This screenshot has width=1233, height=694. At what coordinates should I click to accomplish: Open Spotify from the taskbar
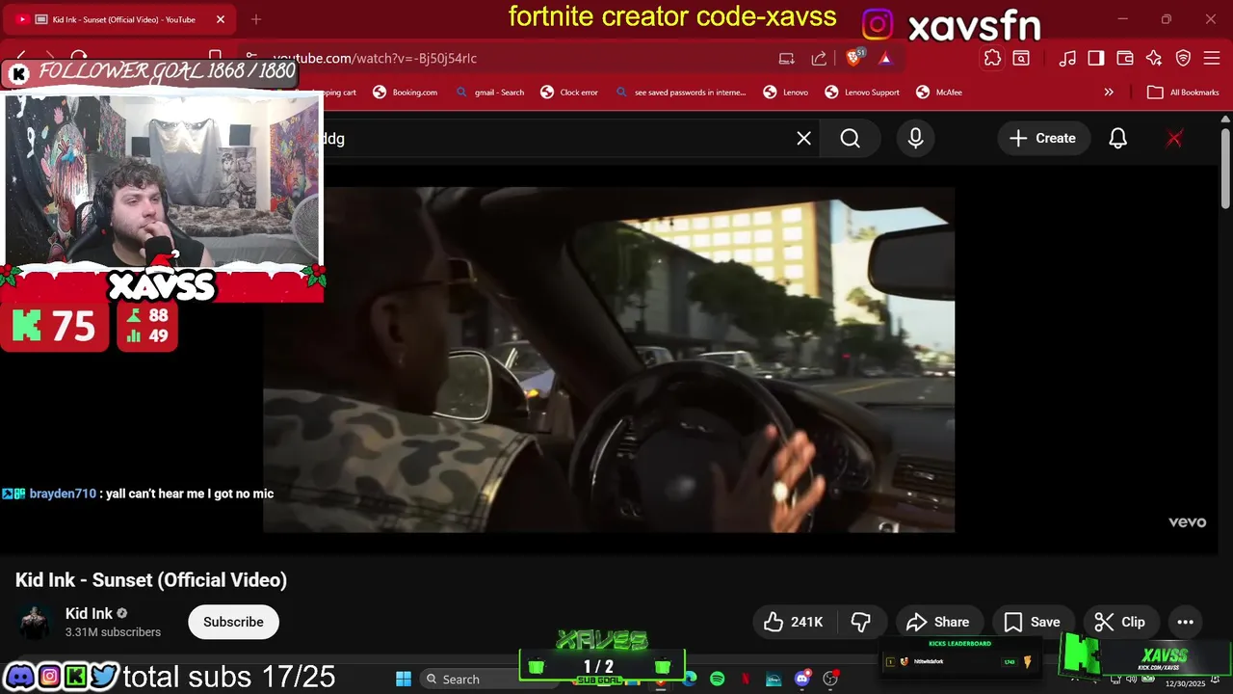point(718,680)
